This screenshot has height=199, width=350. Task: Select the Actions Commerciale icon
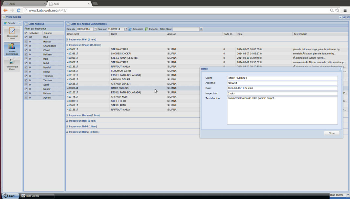point(12,49)
